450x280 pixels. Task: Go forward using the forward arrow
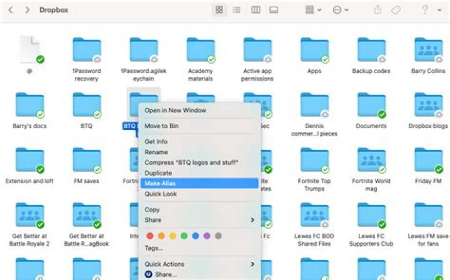27,10
